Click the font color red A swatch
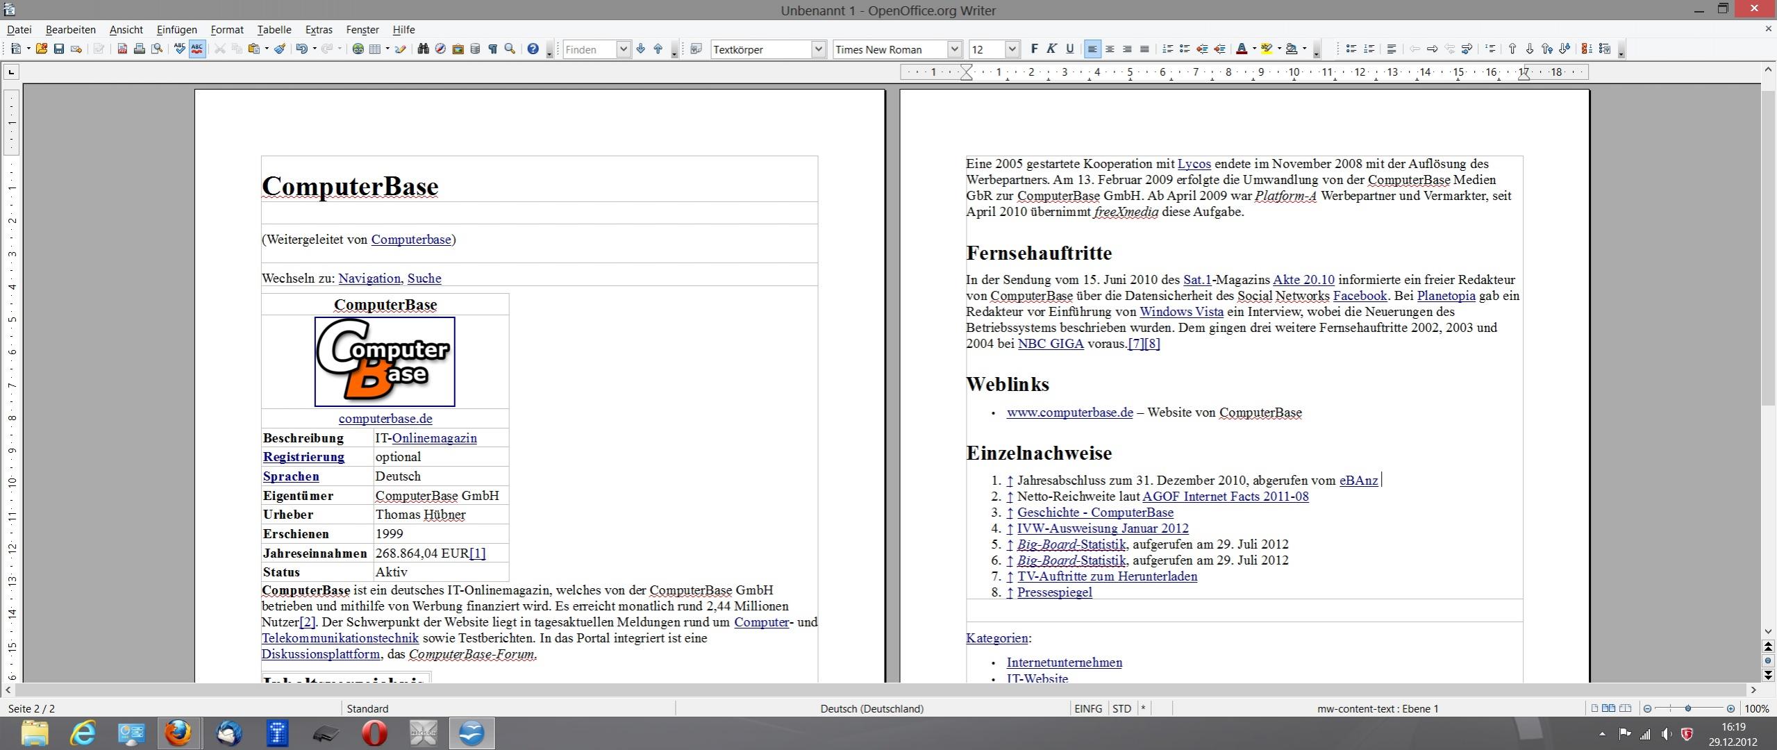The width and height of the screenshot is (1777, 750). (x=1242, y=49)
